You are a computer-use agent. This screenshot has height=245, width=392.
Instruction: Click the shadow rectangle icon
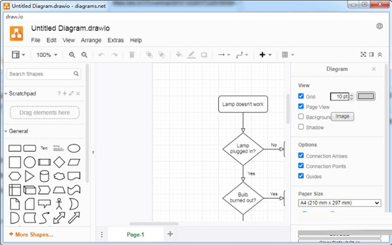point(204,55)
